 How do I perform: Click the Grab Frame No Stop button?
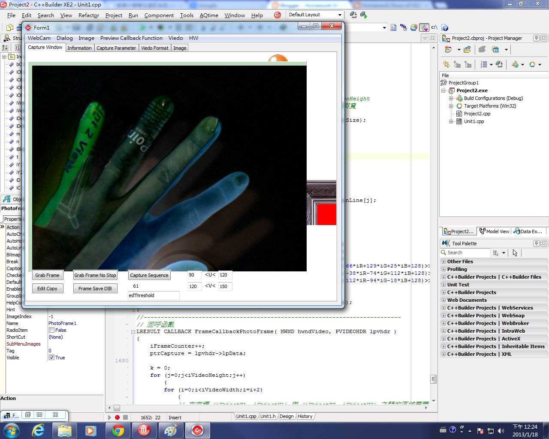(x=95, y=275)
